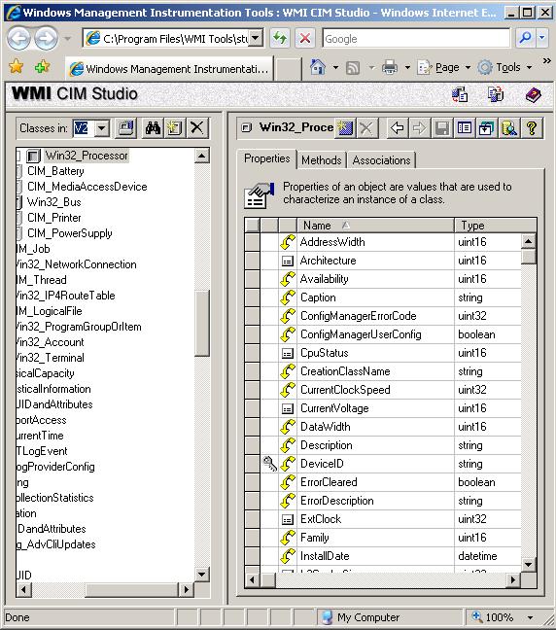
Task: Open the Classes in namespace dropdown
Action: (x=102, y=128)
